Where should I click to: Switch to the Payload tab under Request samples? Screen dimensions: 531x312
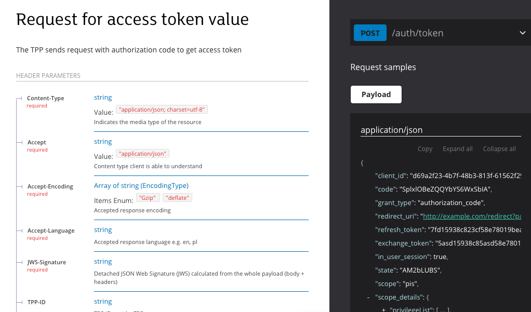[376, 94]
